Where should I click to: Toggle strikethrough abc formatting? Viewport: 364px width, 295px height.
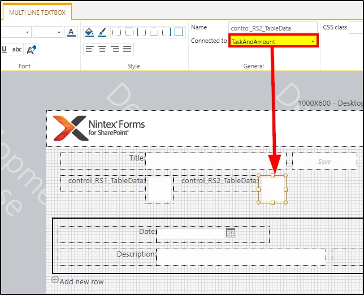click(x=17, y=49)
